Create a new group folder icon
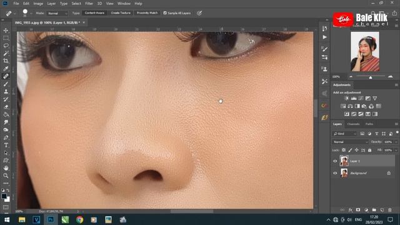 pos(374,210)
